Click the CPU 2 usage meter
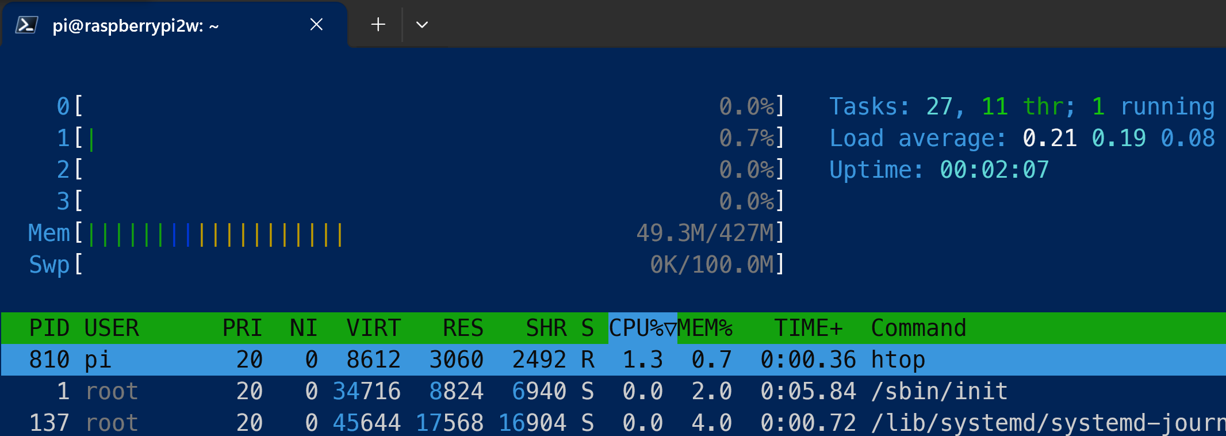The height and width of the screenshot is (436, 1226). pyautogui.click(x=420, y=170)
